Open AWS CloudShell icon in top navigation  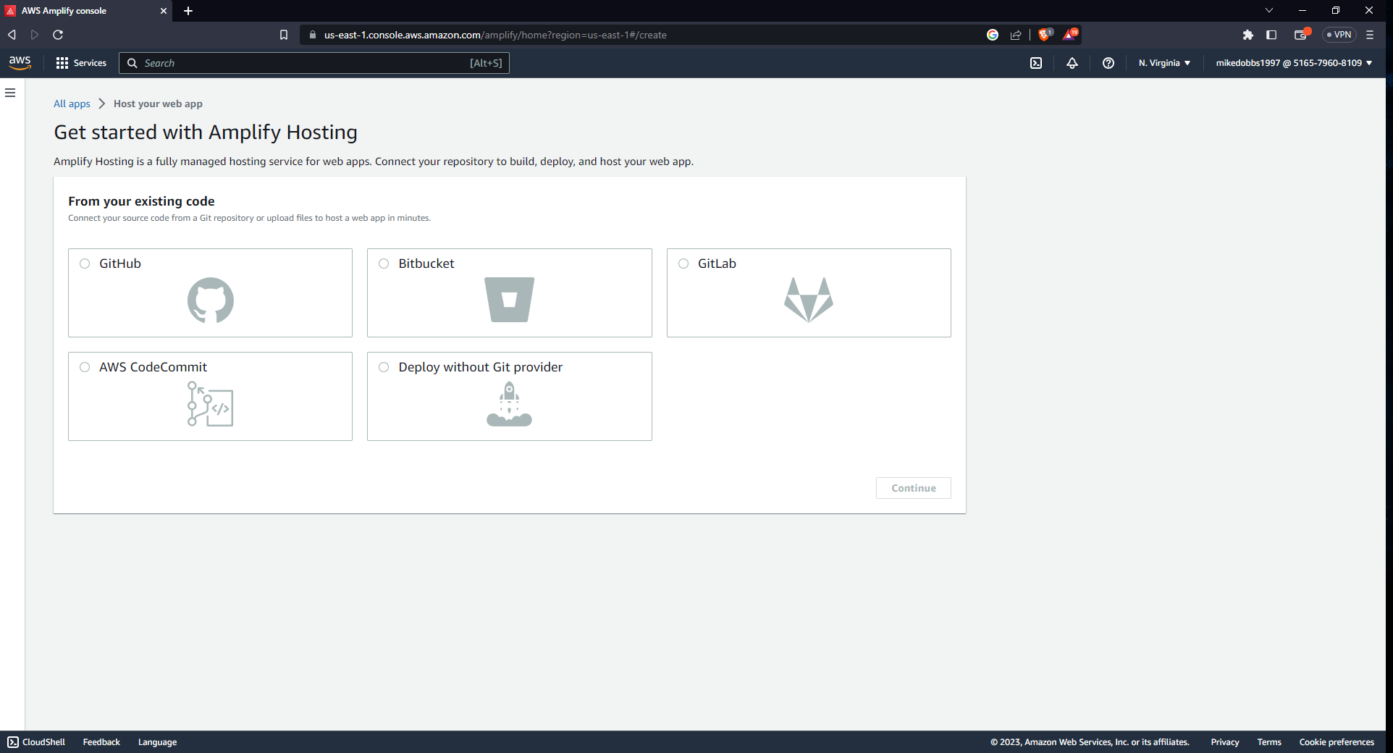click(x=1036, y=63)
